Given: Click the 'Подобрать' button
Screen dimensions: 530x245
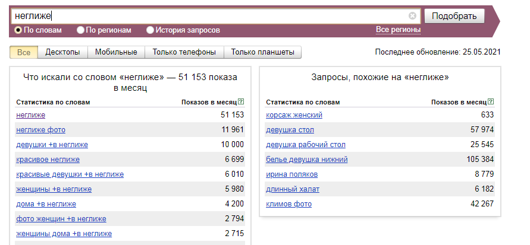Looking at the screenshot, I should click(454, 16).
